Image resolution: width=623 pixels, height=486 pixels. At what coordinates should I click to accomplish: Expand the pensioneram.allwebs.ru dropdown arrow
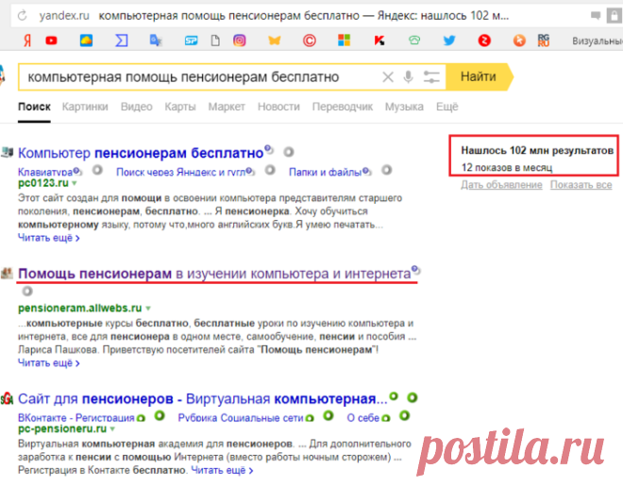[148, 309]
